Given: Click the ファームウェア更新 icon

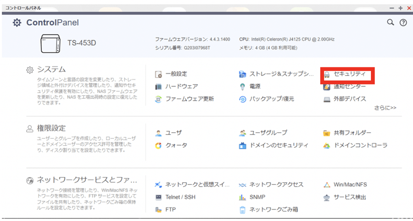Looking at the screenshot, I should (158, 99).
